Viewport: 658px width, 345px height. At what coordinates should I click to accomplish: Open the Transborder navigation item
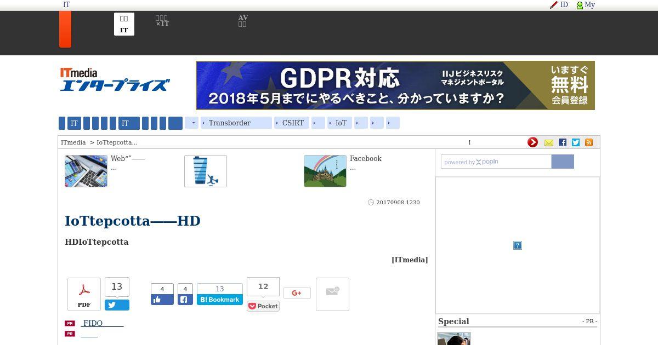[x=236, y=123]
